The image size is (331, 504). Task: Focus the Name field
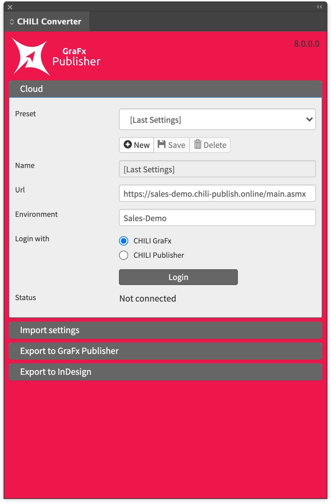pos(217,169)
